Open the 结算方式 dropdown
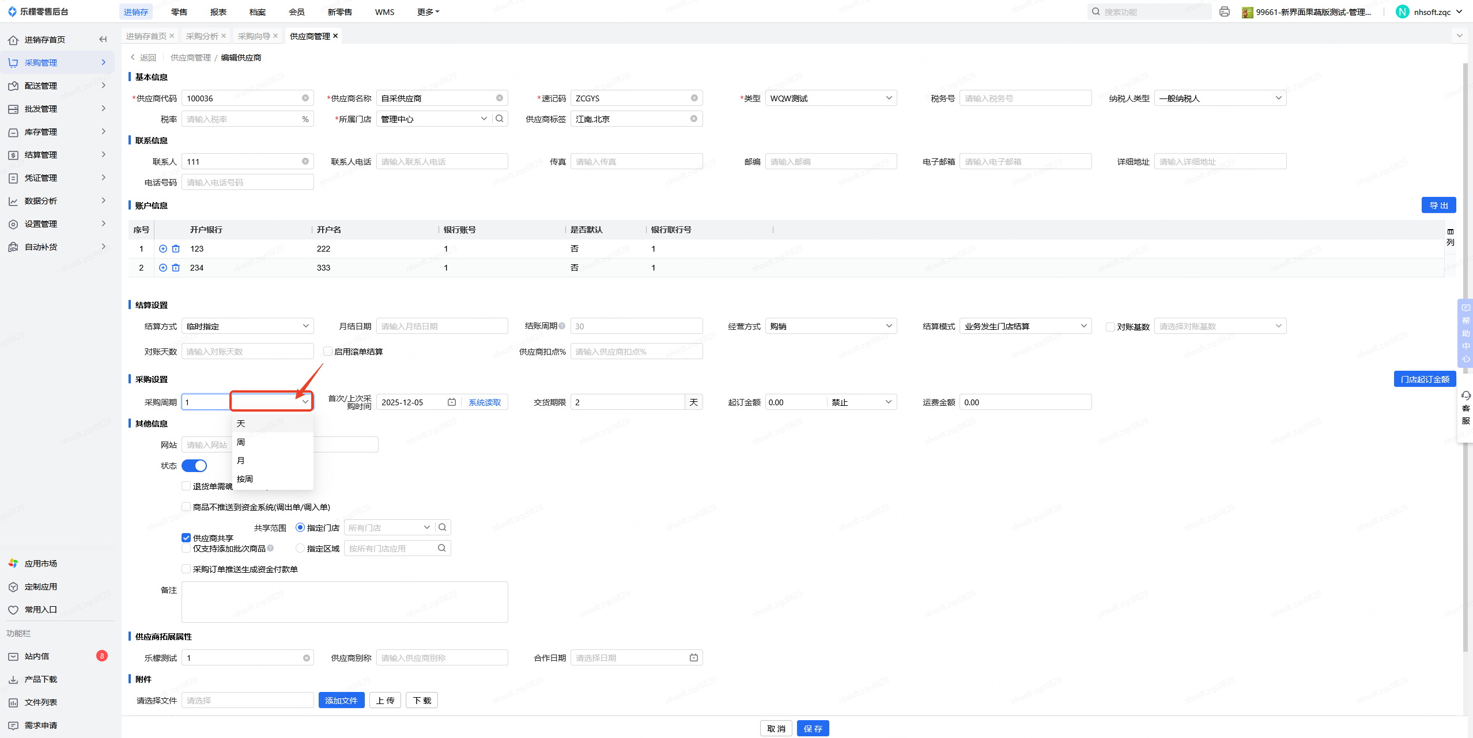 [248, 326]
